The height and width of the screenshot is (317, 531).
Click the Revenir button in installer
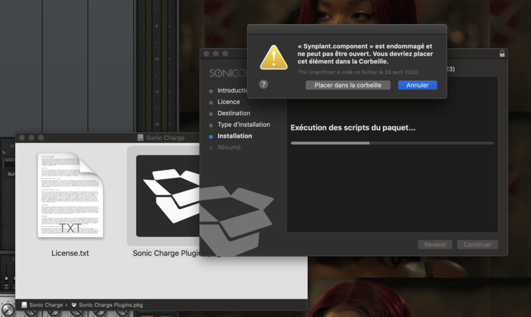tap(435, 245)
